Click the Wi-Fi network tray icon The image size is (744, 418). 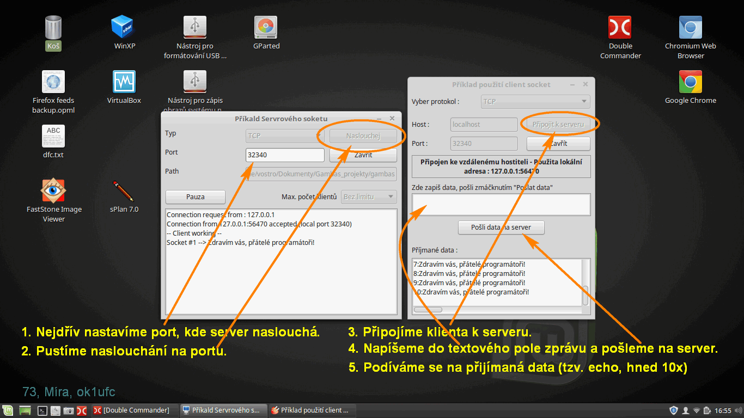point(696,410)
